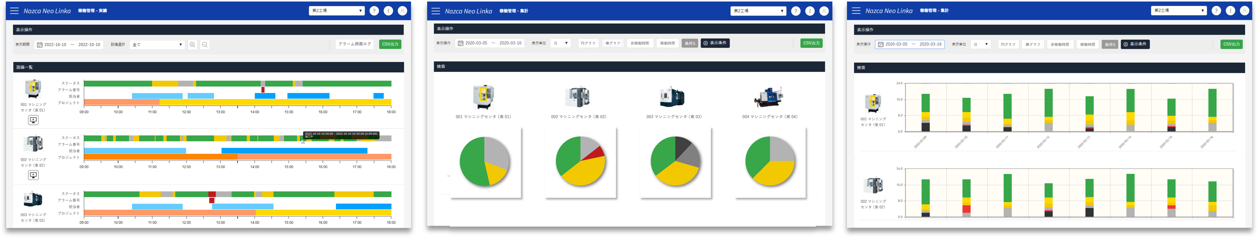Click calendar icon for 2022-10-10 date range
Screen dimensions: 1258x238
(40, 45)
